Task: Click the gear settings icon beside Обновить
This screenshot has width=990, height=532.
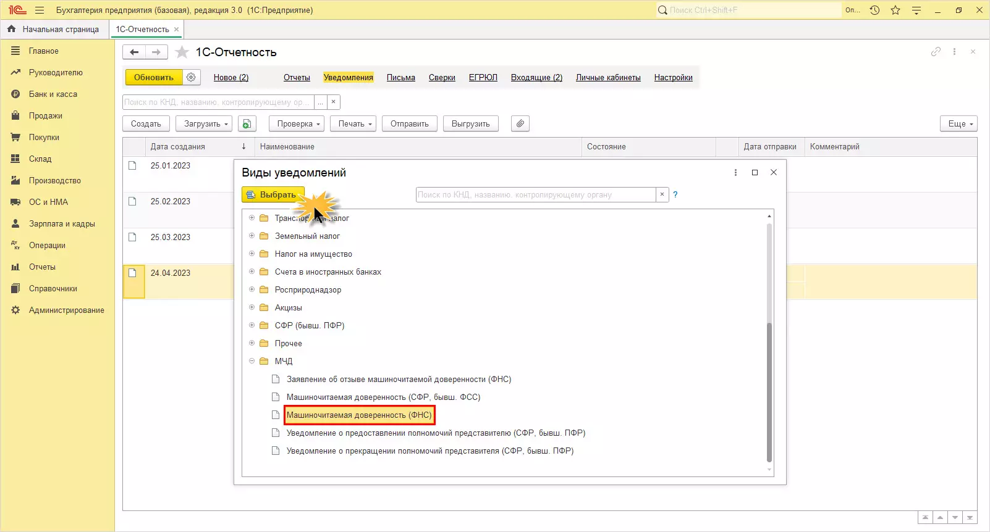Action: point(191,77)
